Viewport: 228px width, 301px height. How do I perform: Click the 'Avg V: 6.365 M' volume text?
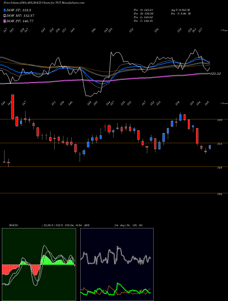click(181, 10)
